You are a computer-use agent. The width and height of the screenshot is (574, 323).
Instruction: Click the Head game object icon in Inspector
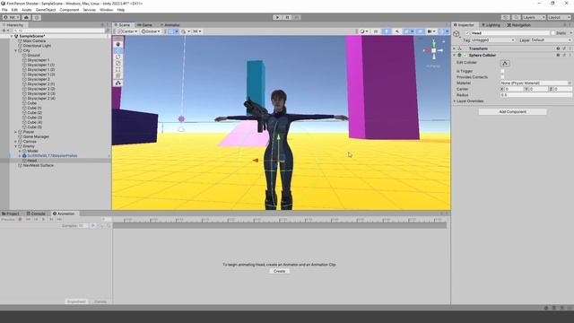[457, 34]
